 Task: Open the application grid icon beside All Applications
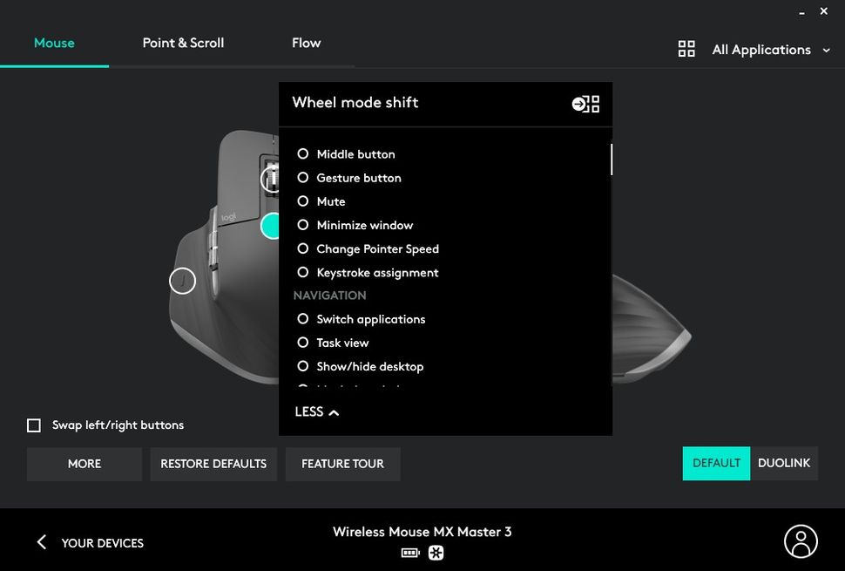(x=686, y=49)
